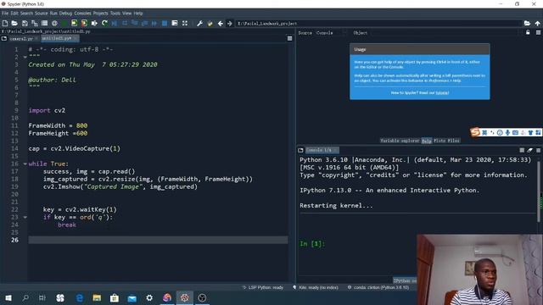Viewport: 543px width, 305px height.
Task: Open the Edit menu
Action: coord(14,14)
